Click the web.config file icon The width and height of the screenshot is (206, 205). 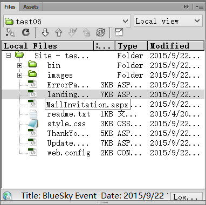[x=32, y=152]
